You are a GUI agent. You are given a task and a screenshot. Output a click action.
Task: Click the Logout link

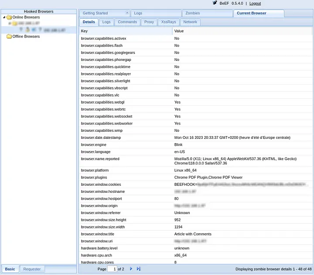click(255, 3)
